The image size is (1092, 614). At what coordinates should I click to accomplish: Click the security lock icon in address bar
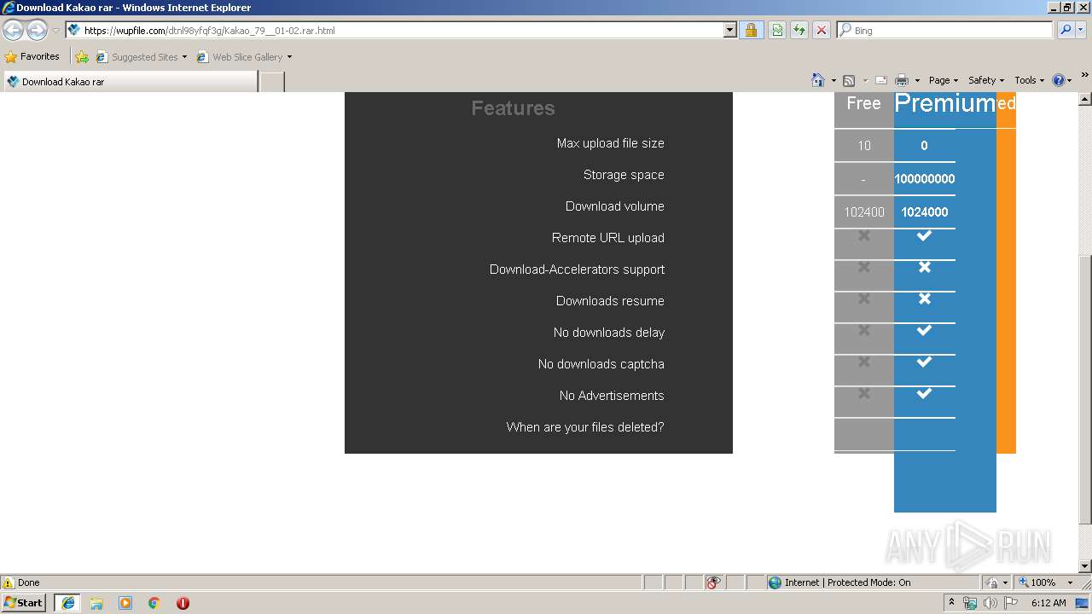click(751, 30)
